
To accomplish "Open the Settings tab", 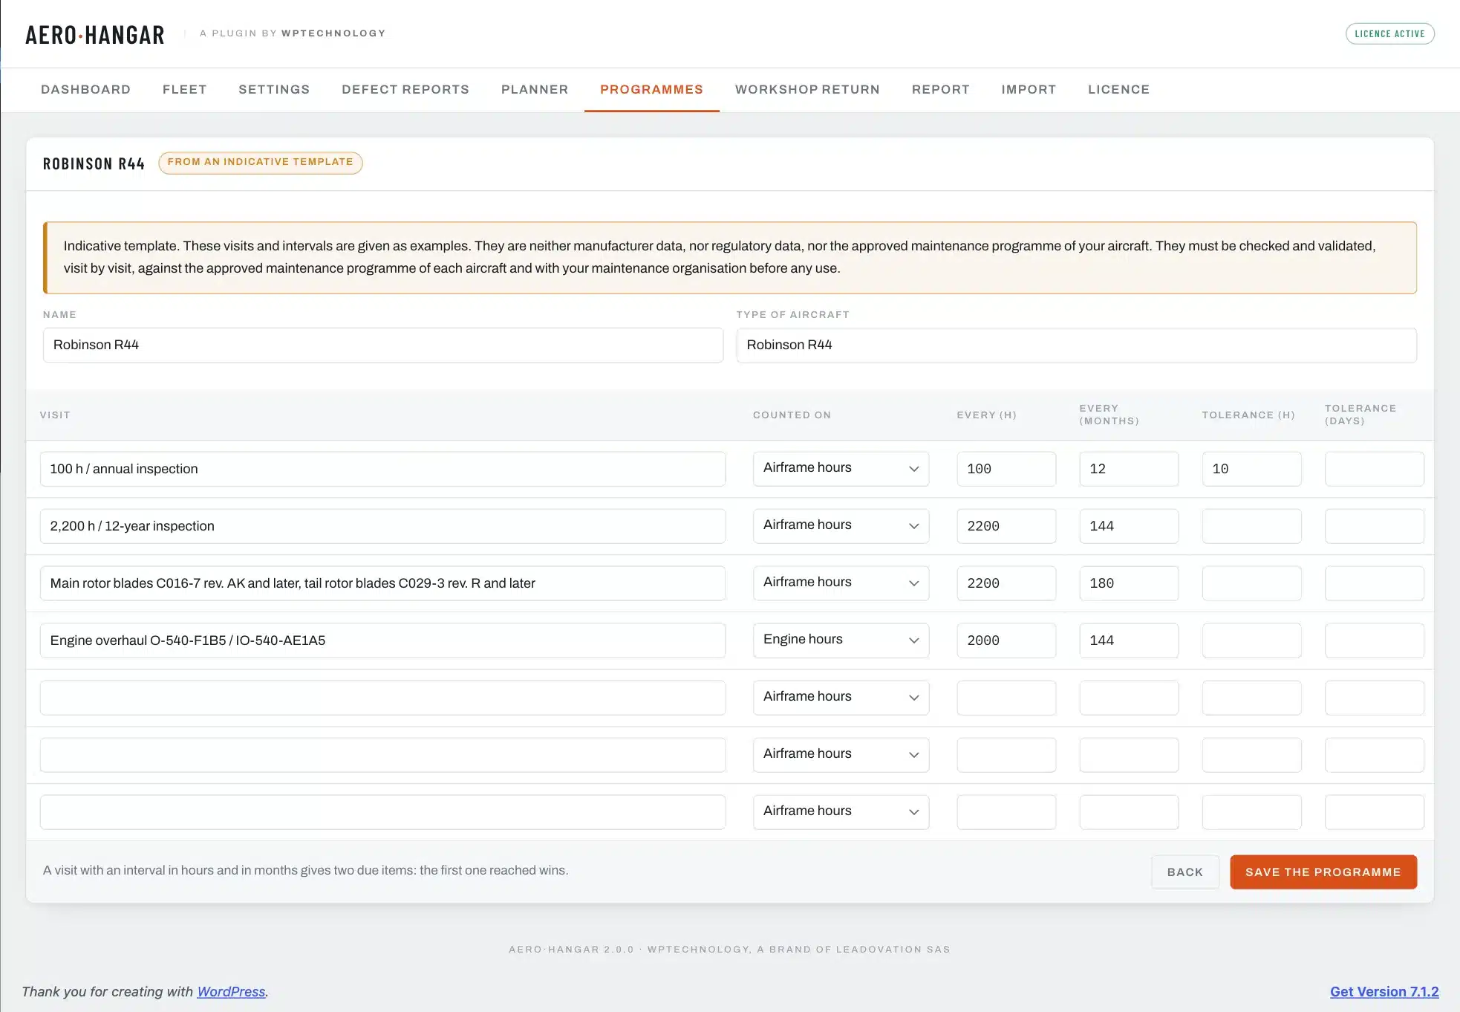I will pos(274,89).
